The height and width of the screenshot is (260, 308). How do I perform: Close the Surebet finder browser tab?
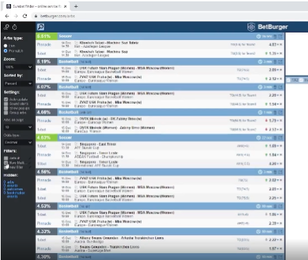tap(66, 6)
